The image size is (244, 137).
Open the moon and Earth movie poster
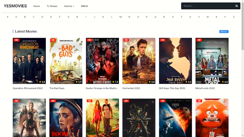[x=175, y=118]
